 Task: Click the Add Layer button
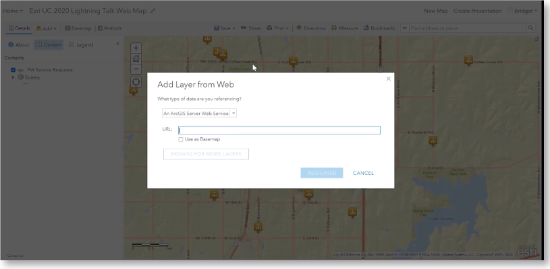(x=322, y=173)
